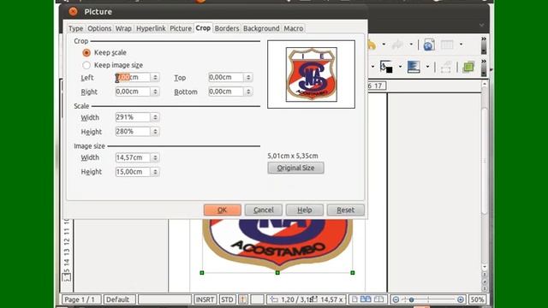Screen dimensions: 548x308
Task: Click the bottom-center green selection handle
Action: click(x=277, y=273)
